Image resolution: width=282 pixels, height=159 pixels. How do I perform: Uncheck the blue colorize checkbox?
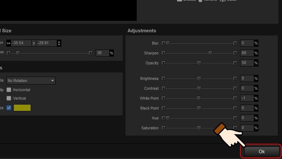coord(9,108)
